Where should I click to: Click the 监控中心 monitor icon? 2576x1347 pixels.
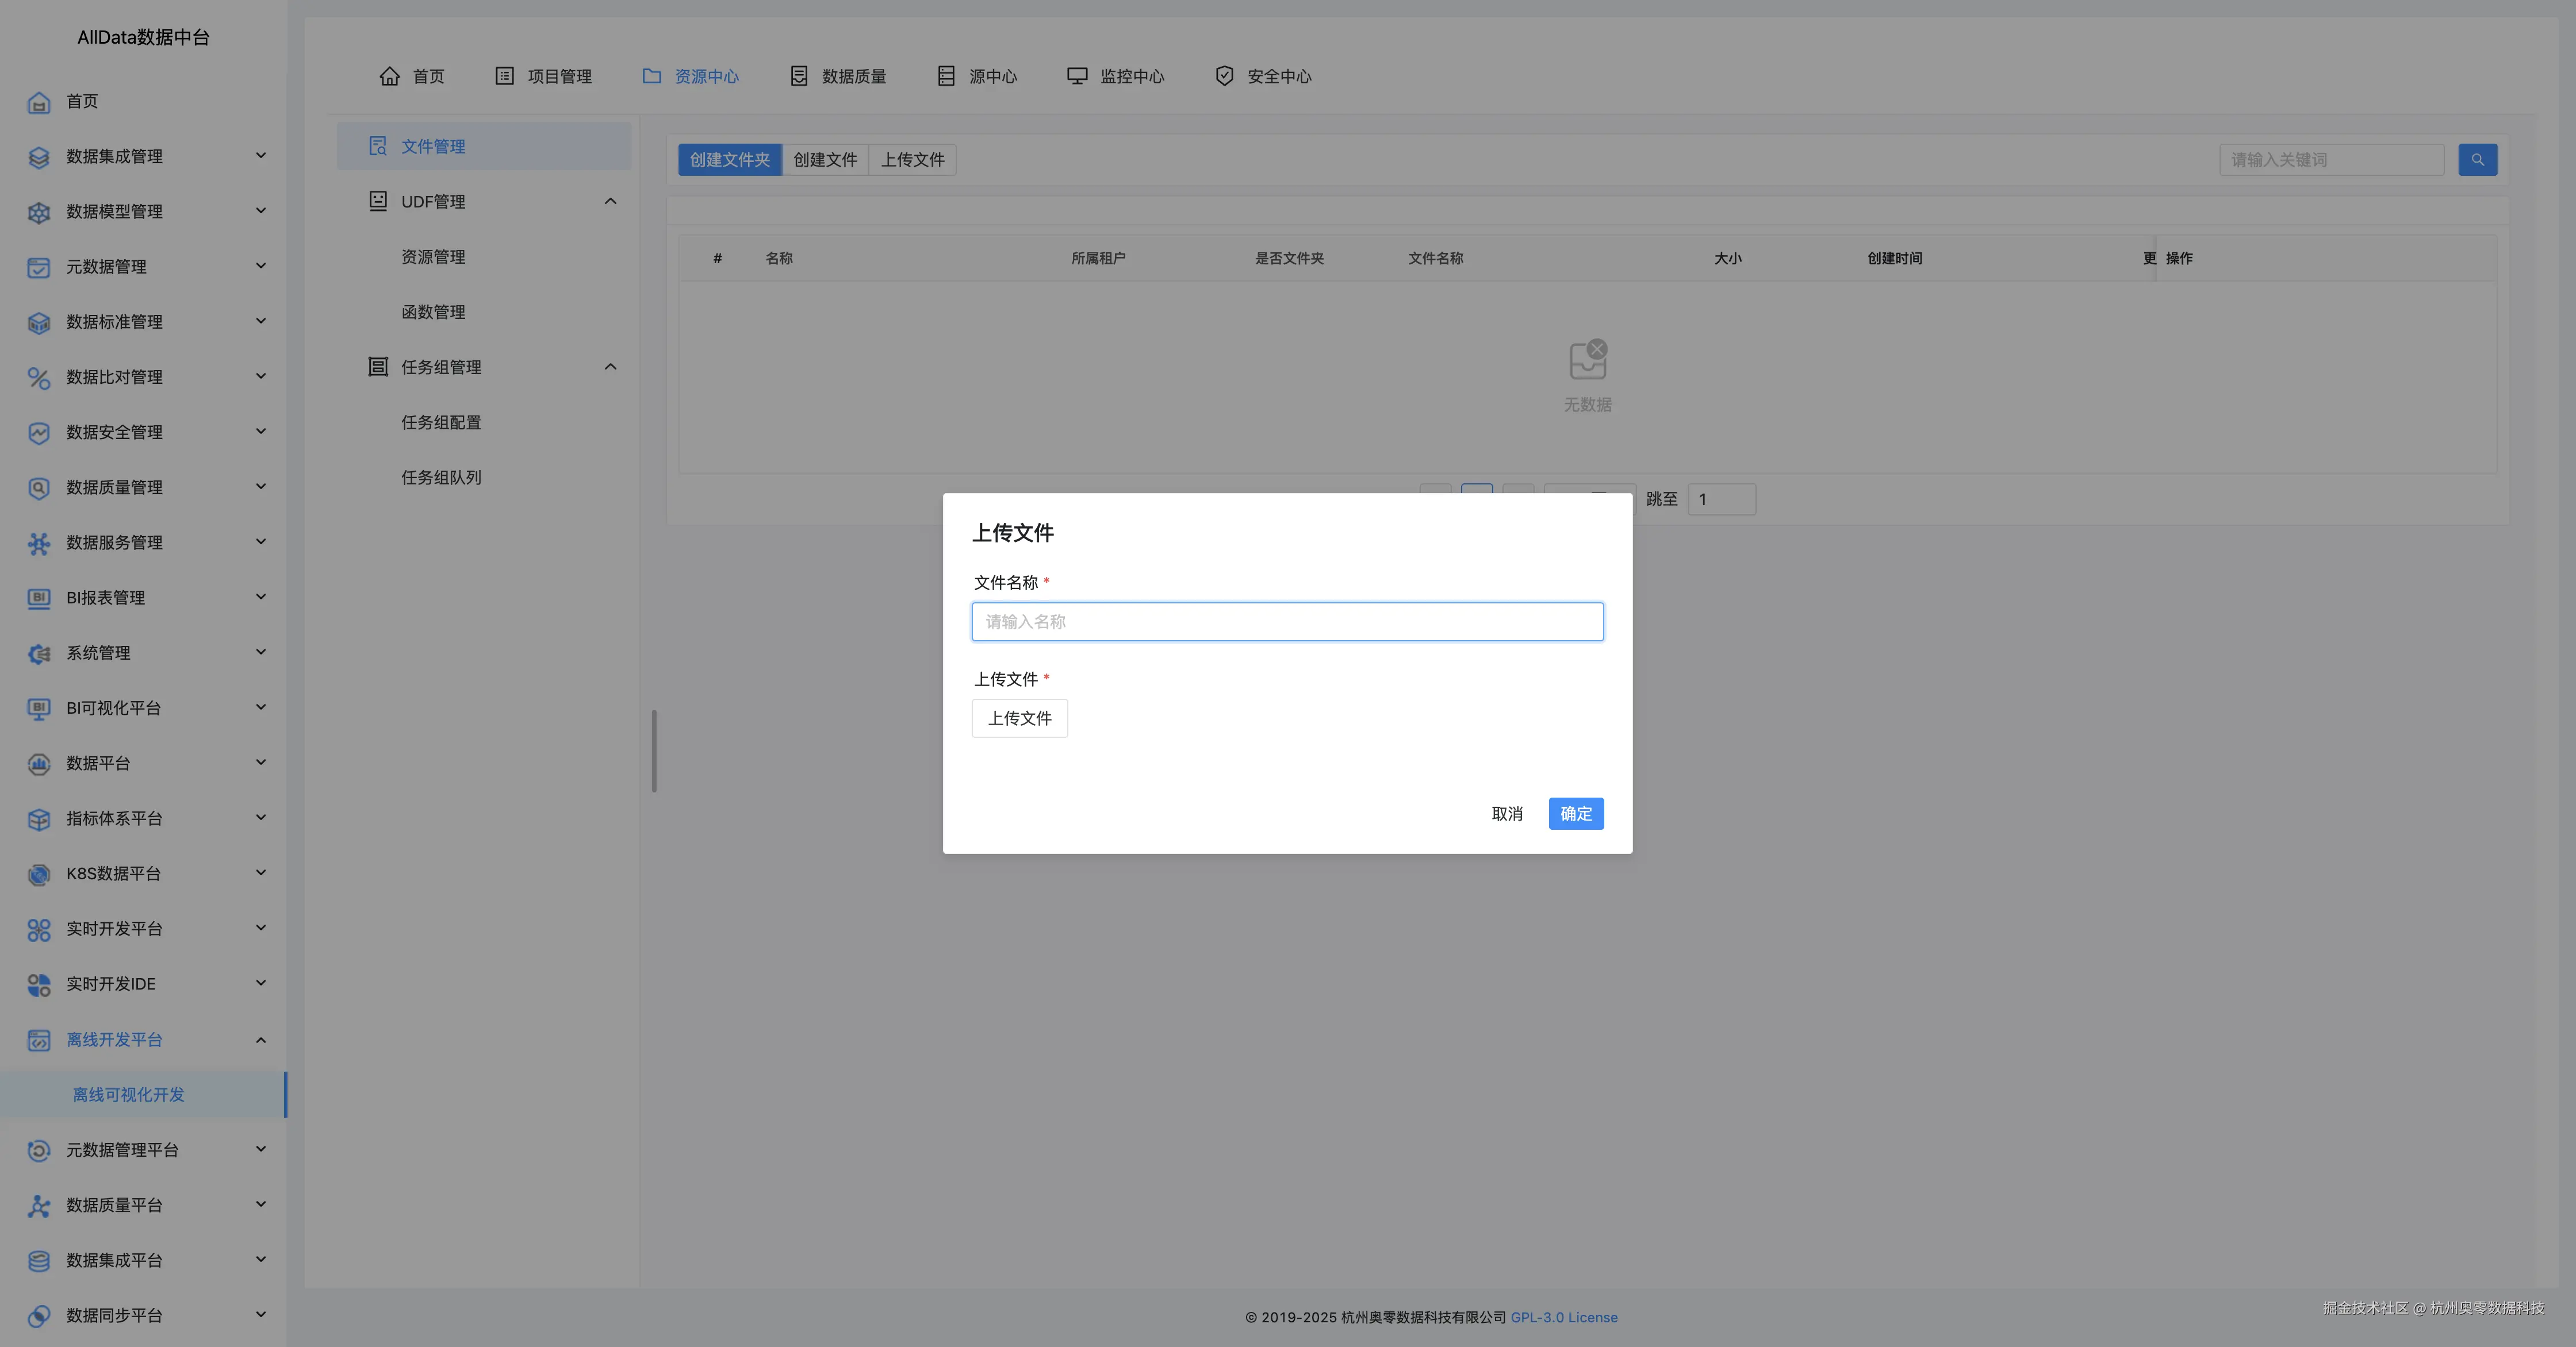pos(1077,76)
